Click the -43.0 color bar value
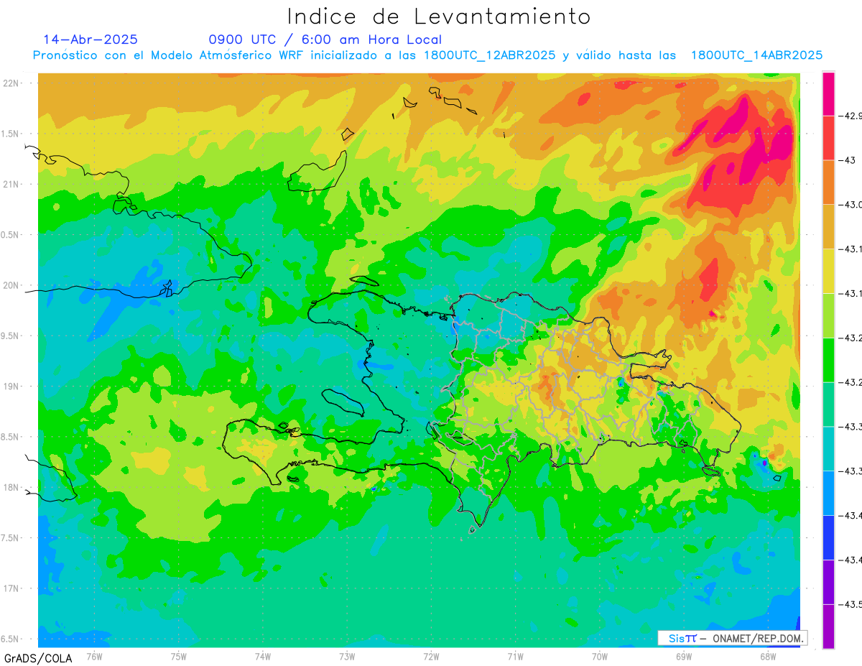 pos(852,205)
